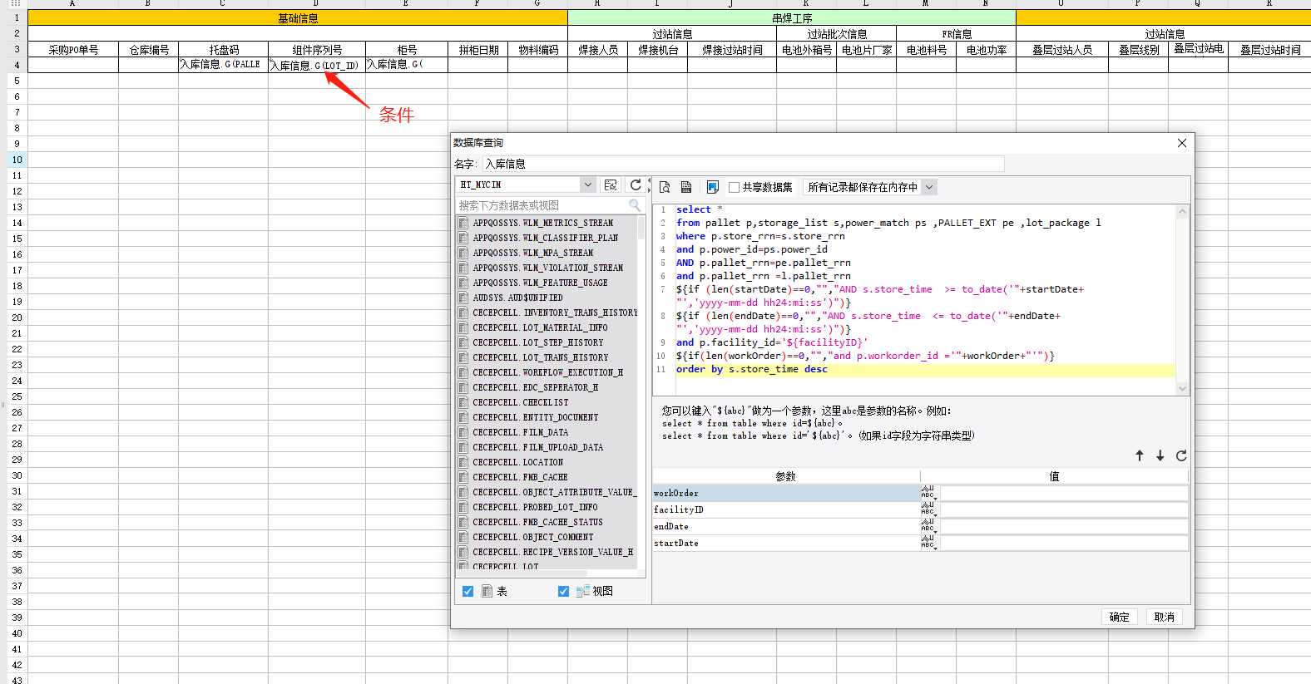Viewport: 1311px width, 684px height.
Task: Move the parameter down with the down arrow
Action: coord(1160,455)
